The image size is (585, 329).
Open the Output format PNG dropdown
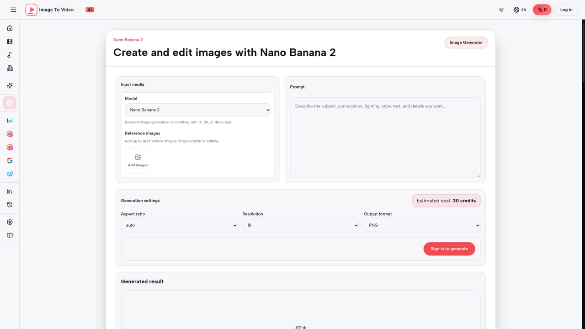[422, 225]
